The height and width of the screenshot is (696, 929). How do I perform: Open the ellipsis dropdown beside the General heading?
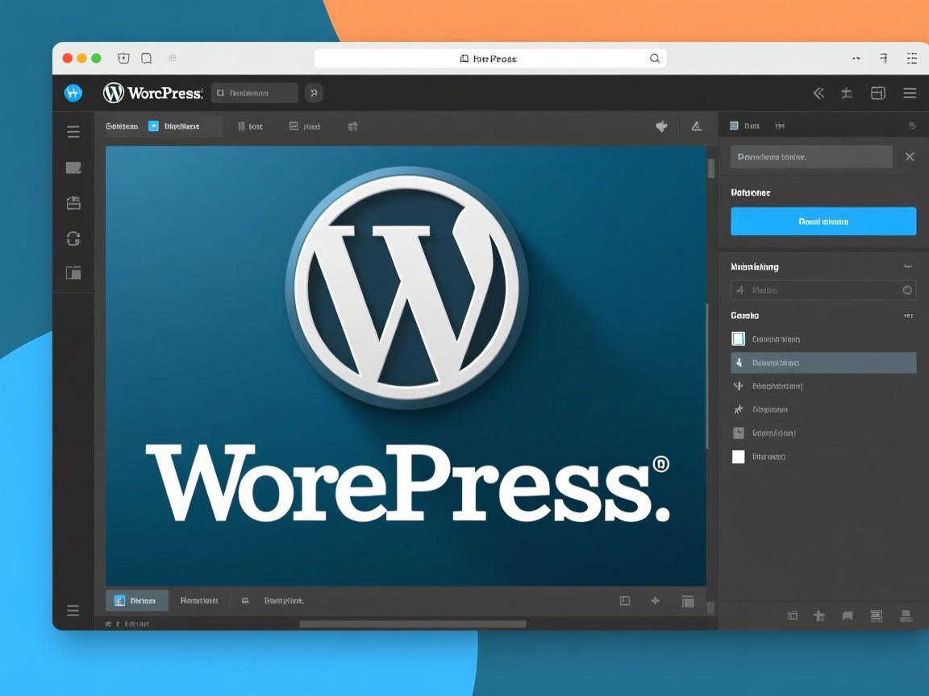[x=908, y=315]
